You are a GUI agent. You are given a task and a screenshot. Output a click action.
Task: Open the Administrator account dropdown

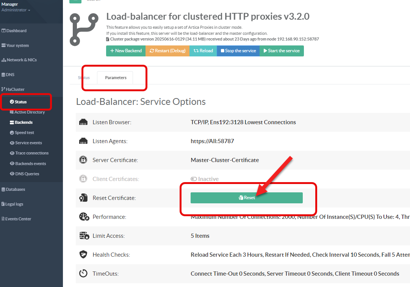(16, 10)
